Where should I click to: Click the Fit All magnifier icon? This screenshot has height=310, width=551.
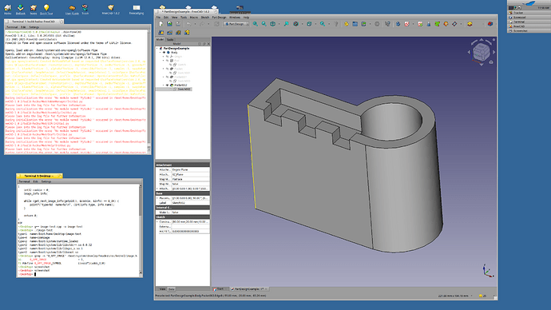click(x=256, y=24)
